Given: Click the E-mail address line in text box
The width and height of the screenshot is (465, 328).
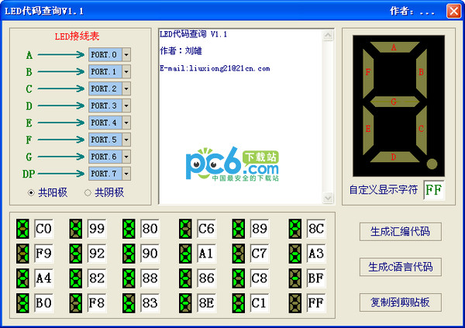Looking at the screenshot, I should [x=215, y=68].
